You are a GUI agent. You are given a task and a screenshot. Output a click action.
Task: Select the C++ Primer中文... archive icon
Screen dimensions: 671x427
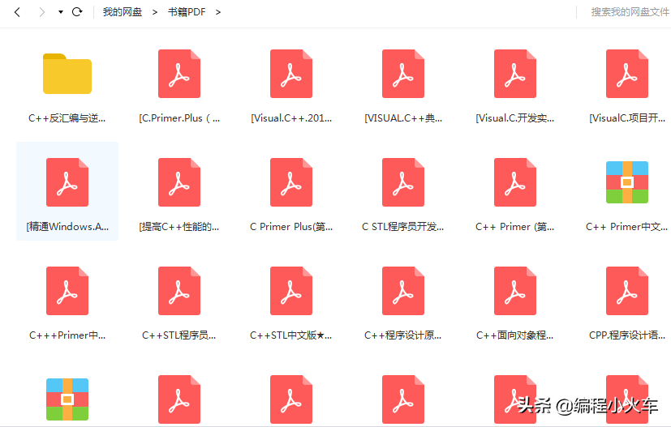[627, 182]
